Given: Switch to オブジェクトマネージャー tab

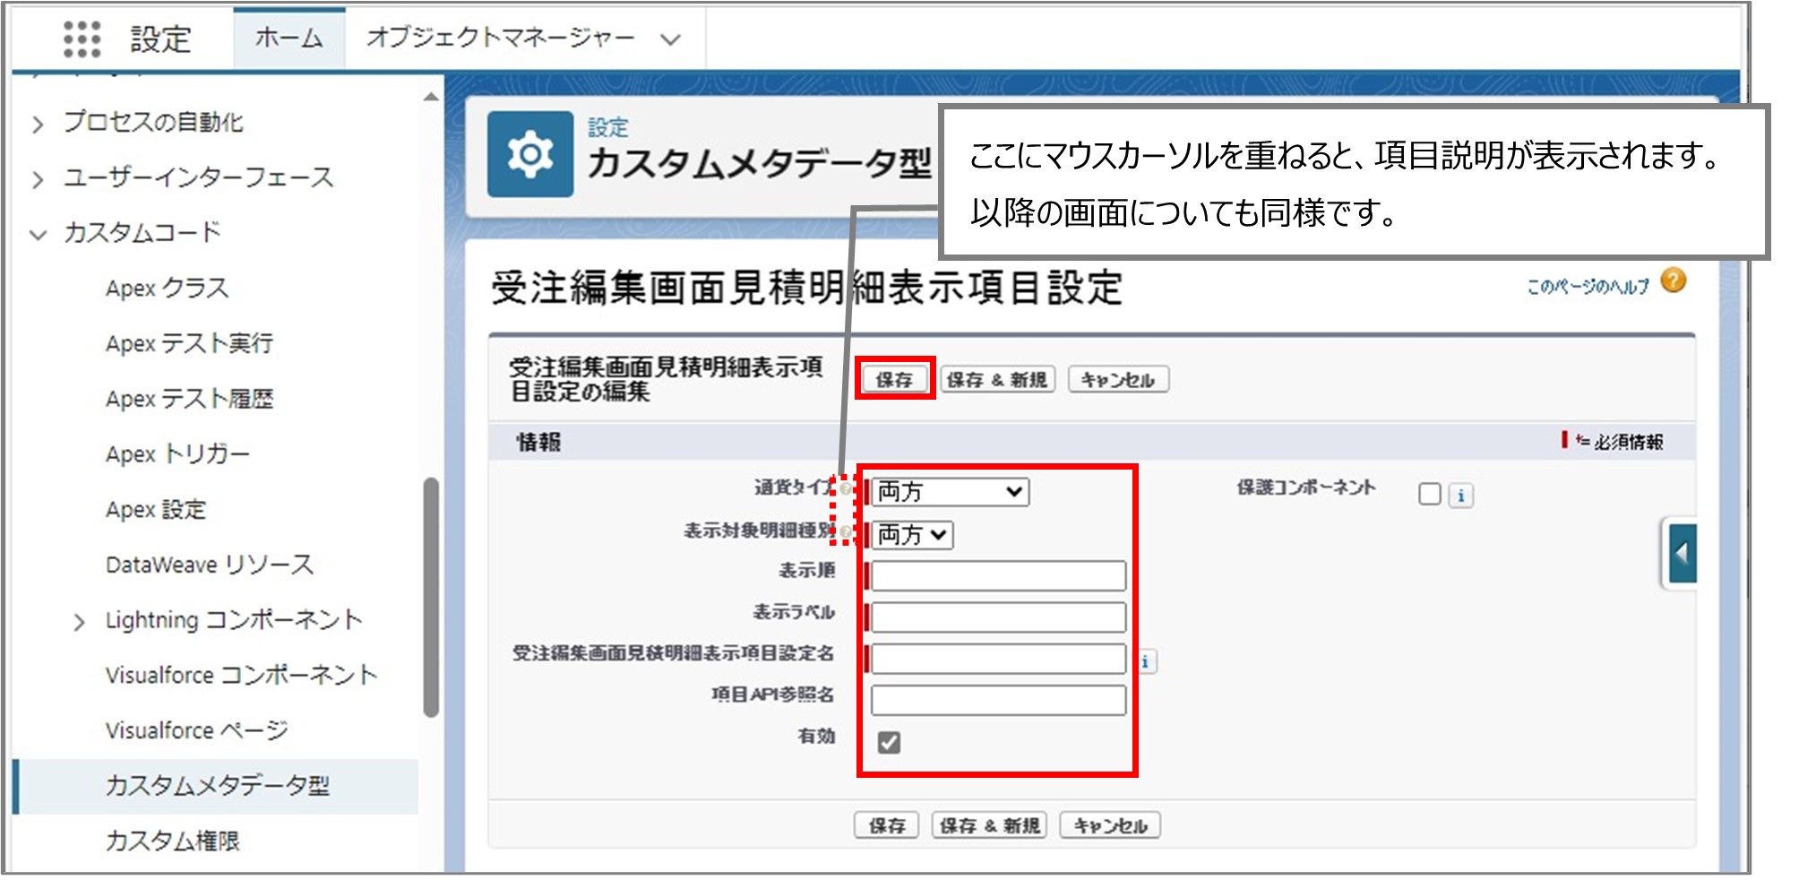Looking at the screenshot, I should (x=500, y=38).
